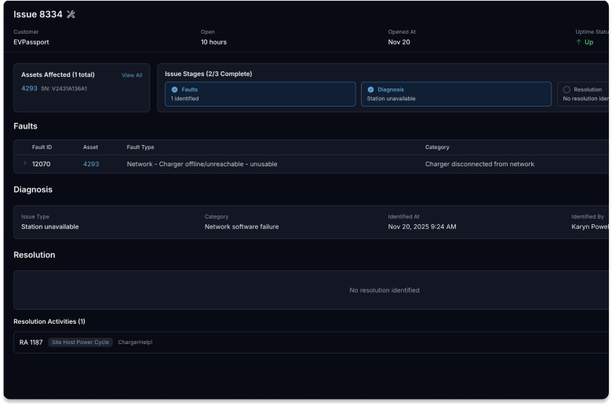The height and width of the screenshot is (406, 612).
Task: Click the Site Host Power Cycle tag
Action: click(x=80, y=343)
